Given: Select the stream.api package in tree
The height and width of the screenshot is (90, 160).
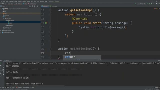Looking at the screenshot, I should pos(9,25).
